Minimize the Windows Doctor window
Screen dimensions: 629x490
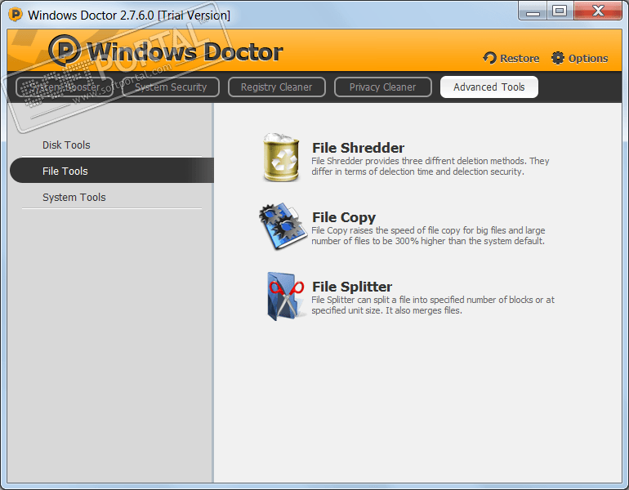click(x=533, y=11)
